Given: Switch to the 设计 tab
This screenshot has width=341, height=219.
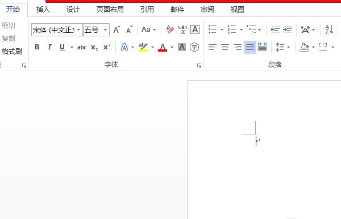Looking at the screenshot, I should [73, 9].
